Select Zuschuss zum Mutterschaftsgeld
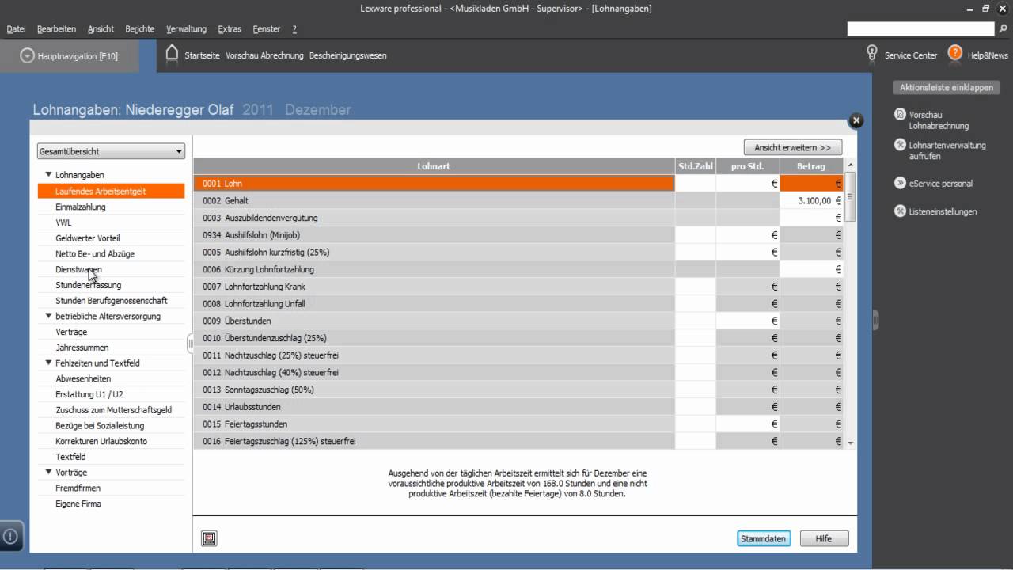This screenshot has height=570, width=1013. pyautogui.click(x=113, y=409)
